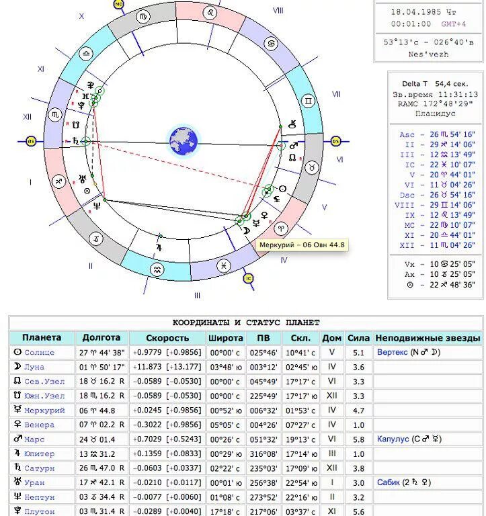Image resolution: width=486 pixels, height=516 pixels.
Task: Select the Cancer sign on the zodiac ring
Action: point(271,44)
